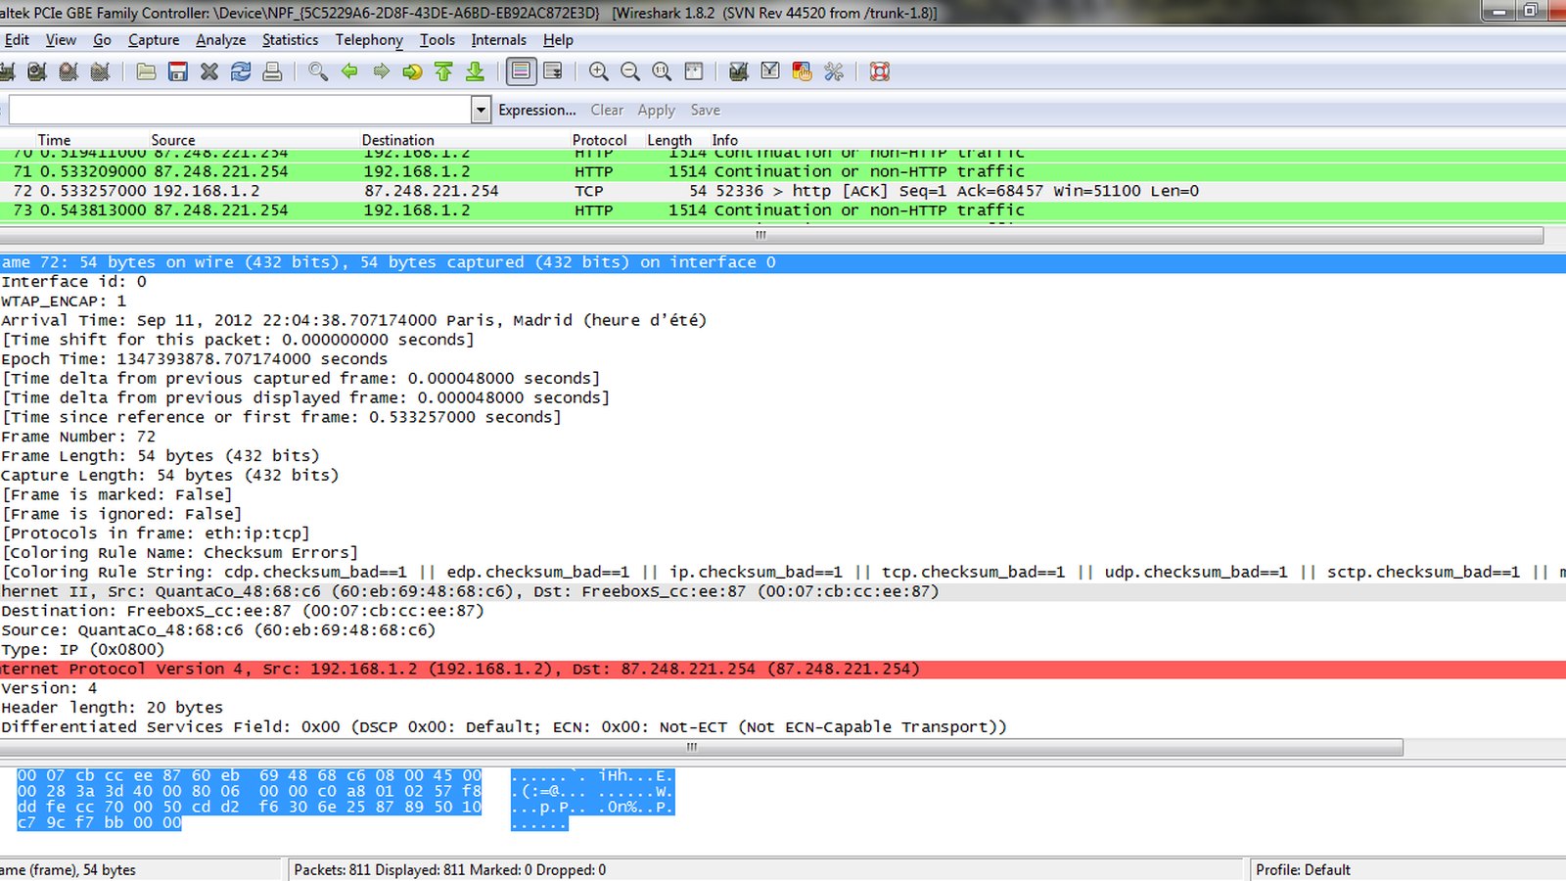The width and height of the screenshot is (1566, 881).
Task: Sort packets by the Protocol column header
Action: [599, 140]
